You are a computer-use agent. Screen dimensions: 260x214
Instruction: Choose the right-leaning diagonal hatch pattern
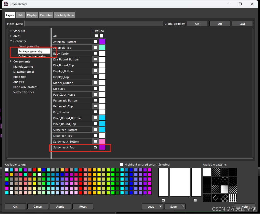pyautogui.click(x=224, y=172)
